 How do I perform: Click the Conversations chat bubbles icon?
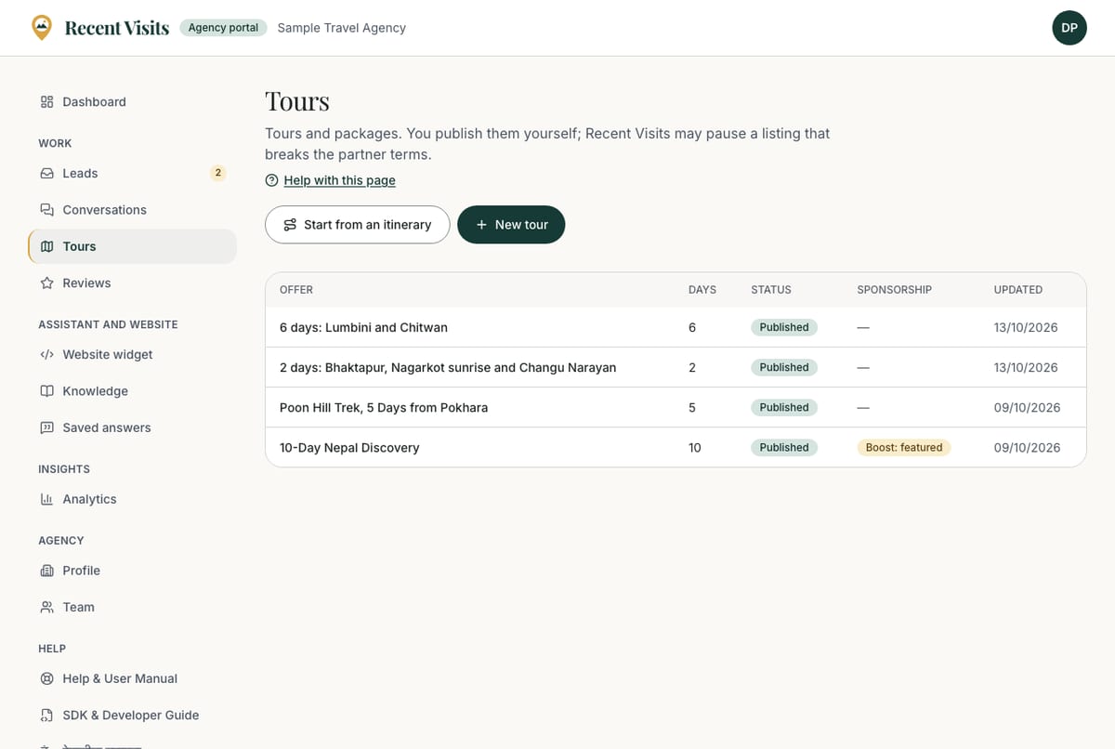point(46,210)
